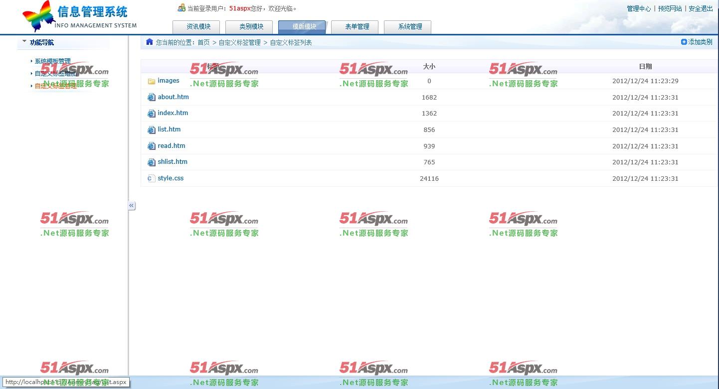
Task: Click the rainbow butterfly logo
Action: [38, 16]
